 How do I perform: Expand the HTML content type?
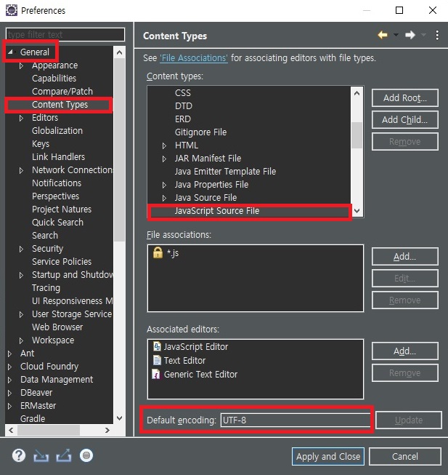pos(164,145)
